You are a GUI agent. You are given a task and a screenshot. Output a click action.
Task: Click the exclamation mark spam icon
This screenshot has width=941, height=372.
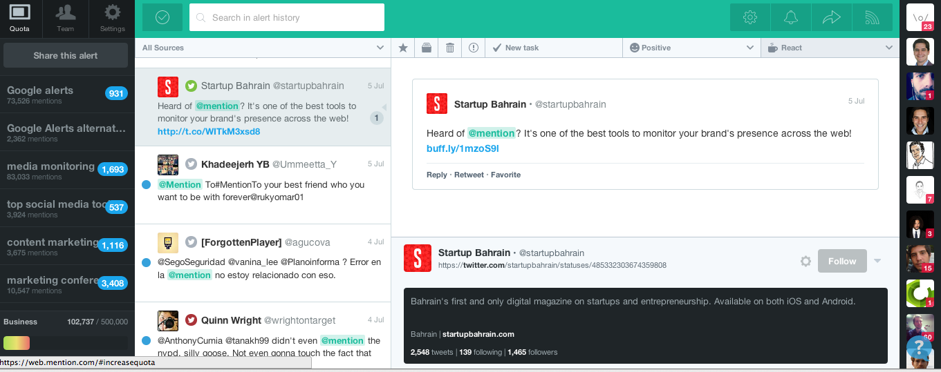click(474, 48)
